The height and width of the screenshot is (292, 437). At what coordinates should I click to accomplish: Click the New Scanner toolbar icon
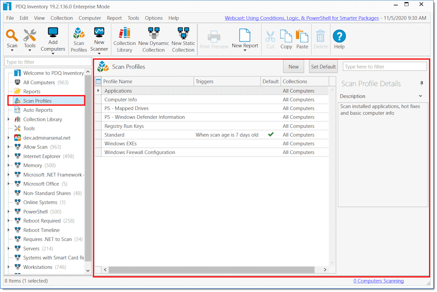tap(99, 33)
